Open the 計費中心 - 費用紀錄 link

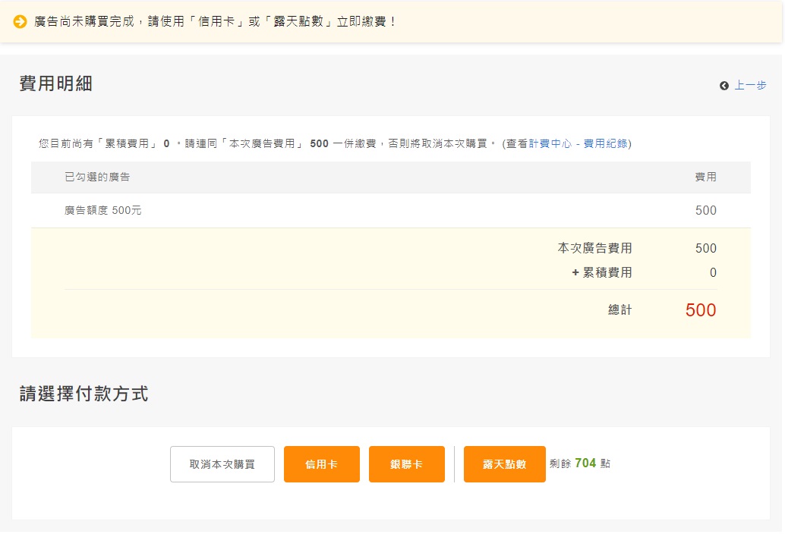[x=578, y=143]
